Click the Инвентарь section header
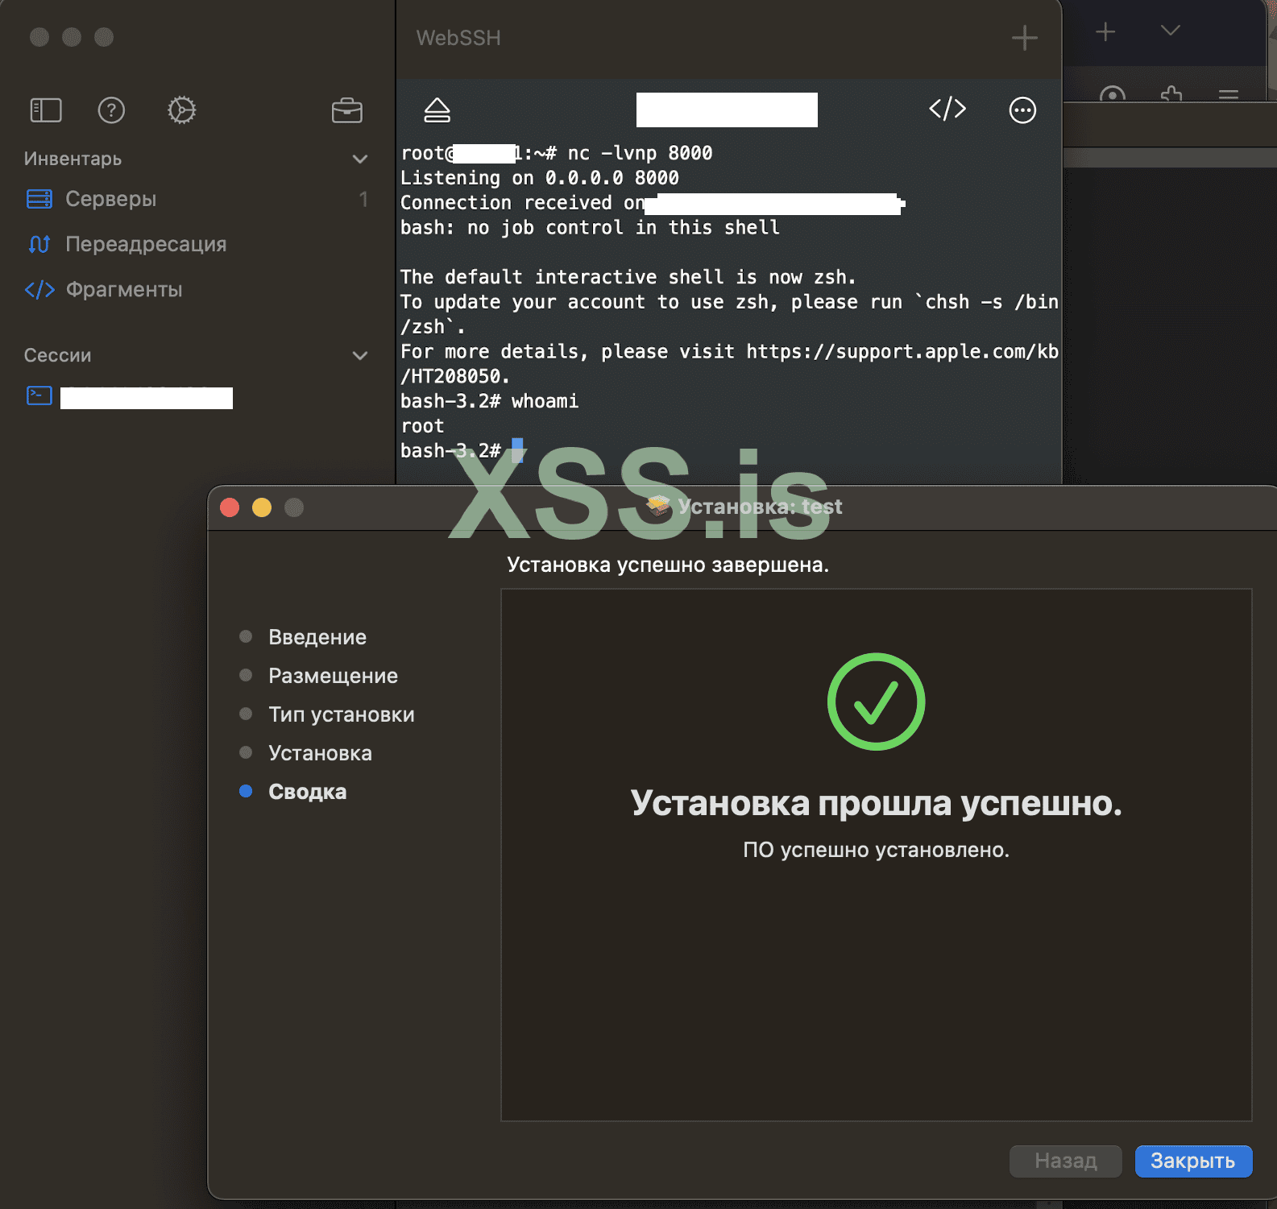1277x1209 pixels. (73, 159)
